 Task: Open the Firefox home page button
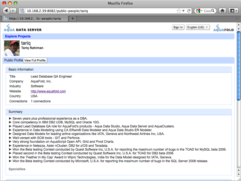tap(222, 11)
